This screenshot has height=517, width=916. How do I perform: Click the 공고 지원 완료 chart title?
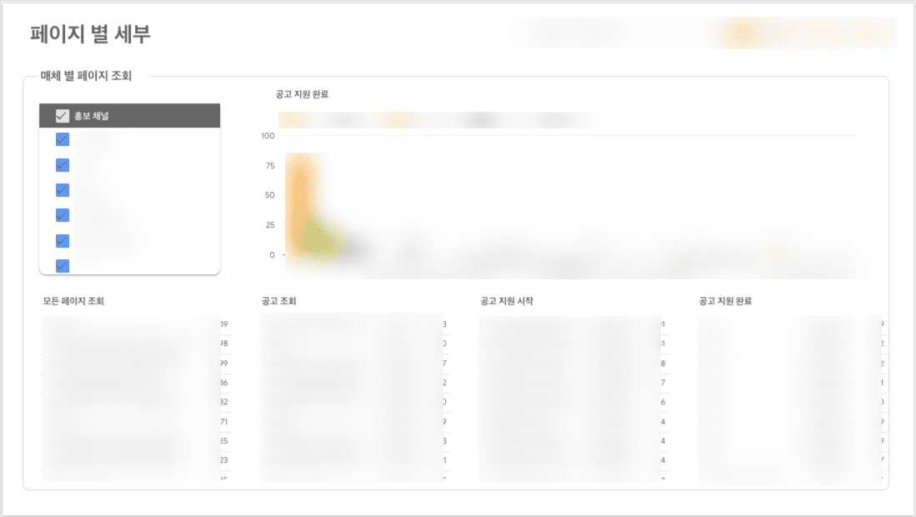(308, 94)
